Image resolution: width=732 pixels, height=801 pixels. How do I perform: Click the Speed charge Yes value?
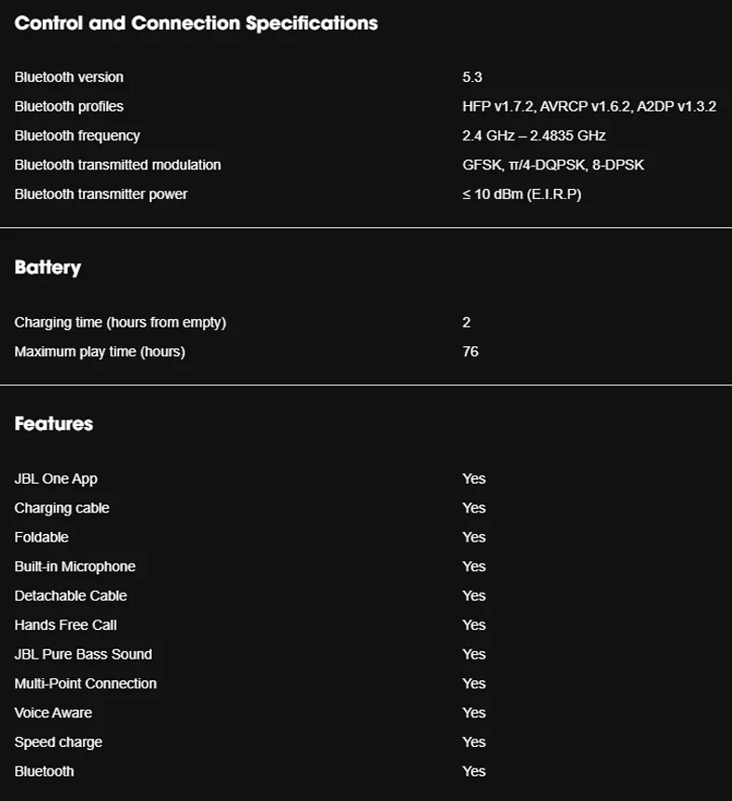point(474,741)
